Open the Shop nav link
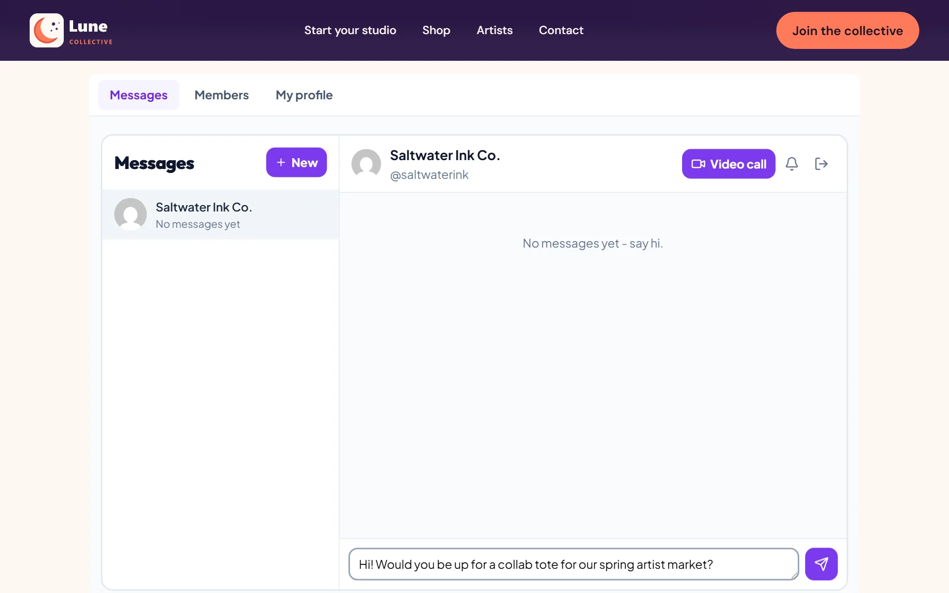 point(436,30)
